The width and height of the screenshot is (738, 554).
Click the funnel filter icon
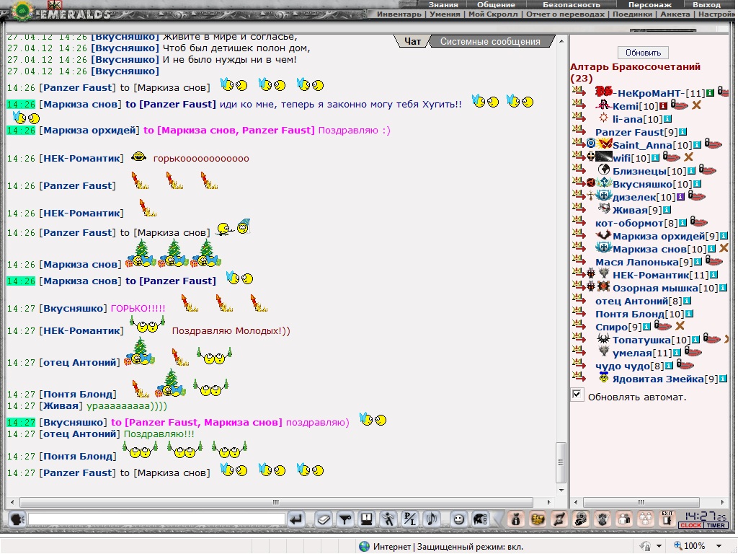tap(345, 519)
